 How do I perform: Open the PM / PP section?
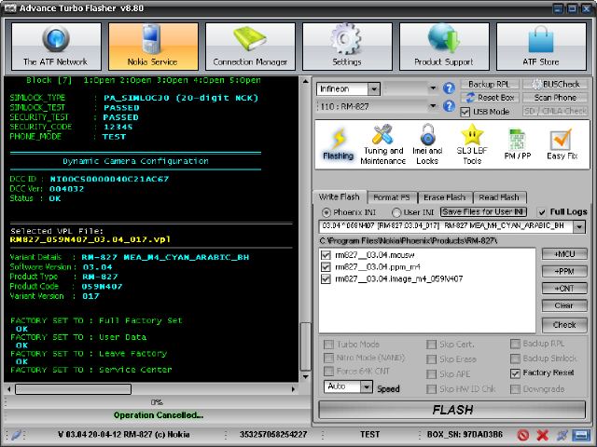517,144
